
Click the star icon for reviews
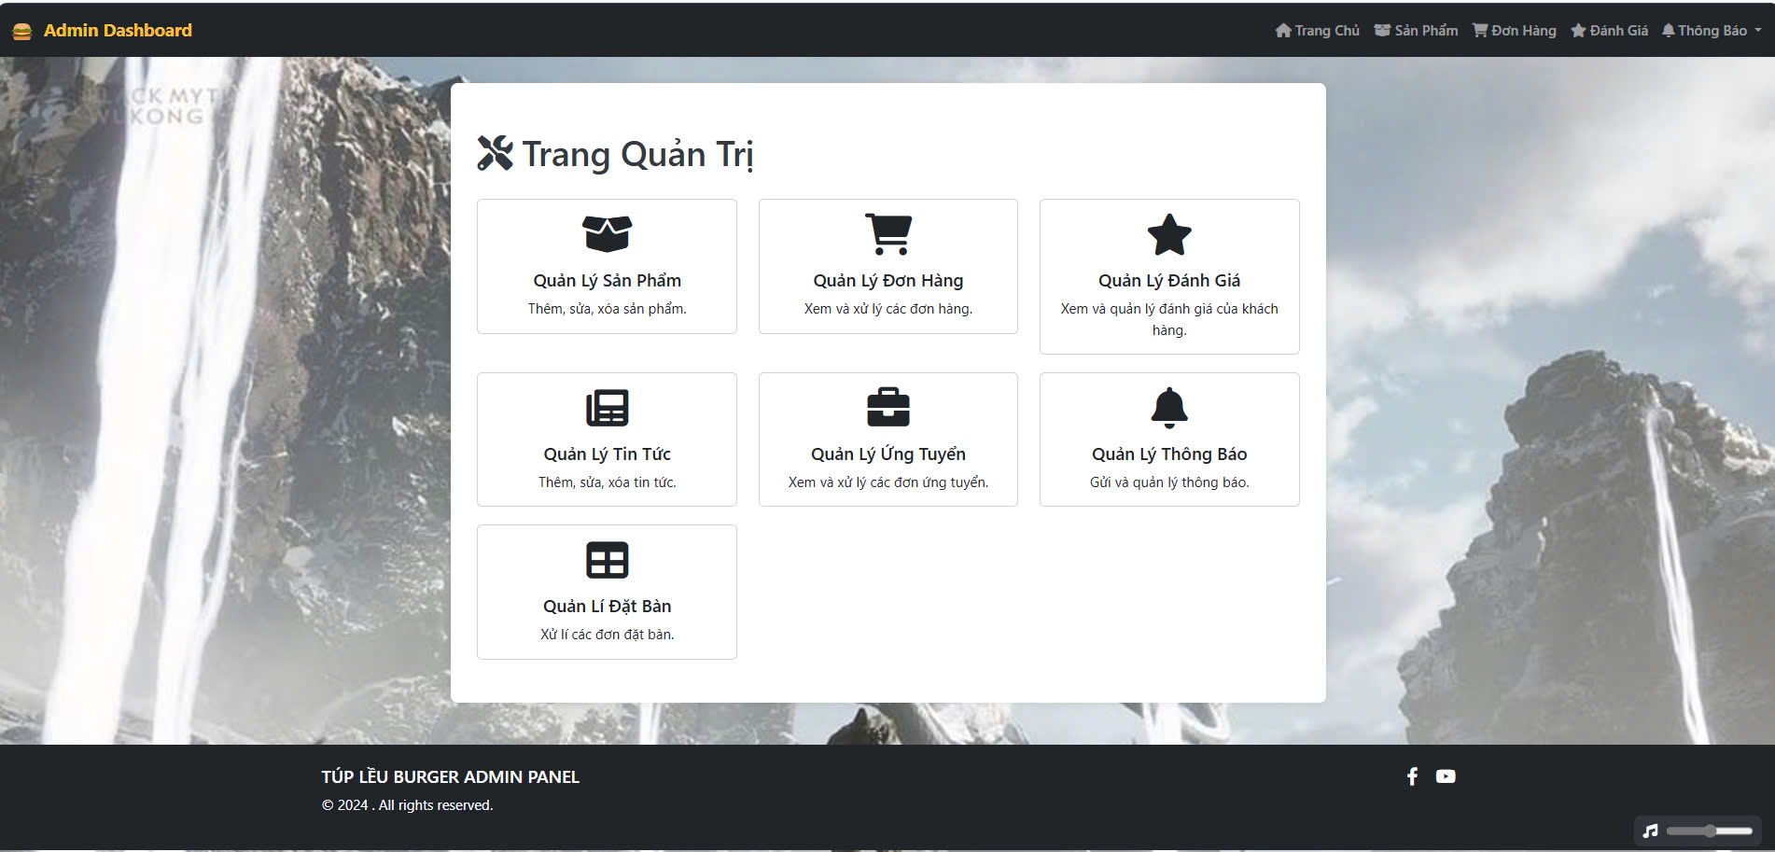coord(1169,234)
